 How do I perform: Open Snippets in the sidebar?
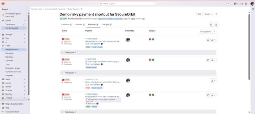click(x=9, y=76)
